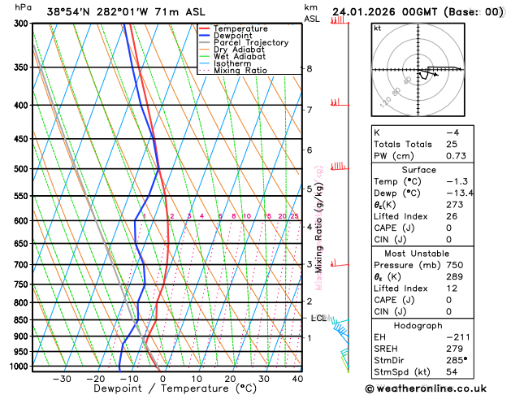The image size is (511, 395).
Task: Click the '40' temperature axis label
Action: tap(297, 380)
